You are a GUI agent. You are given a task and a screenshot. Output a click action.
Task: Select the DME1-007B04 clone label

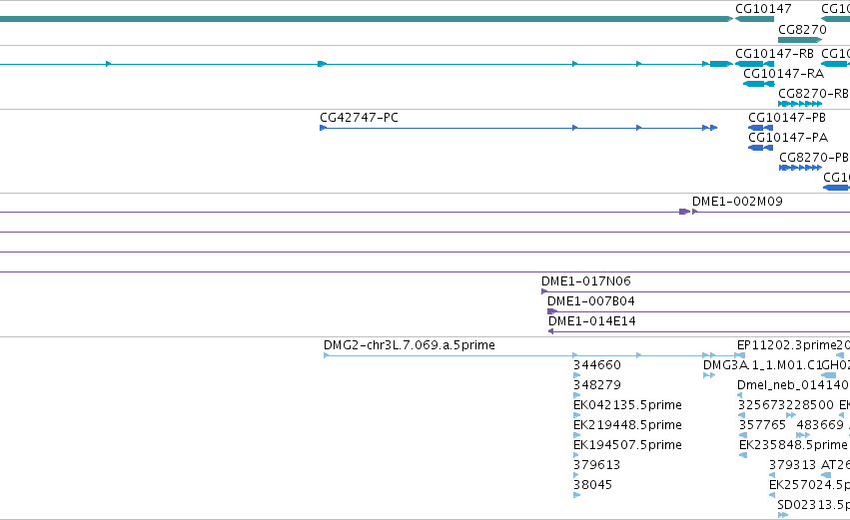pyautogui.click(x=591, y=301)
